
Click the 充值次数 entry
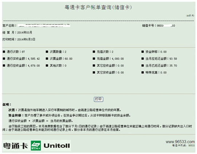[103, 52]
